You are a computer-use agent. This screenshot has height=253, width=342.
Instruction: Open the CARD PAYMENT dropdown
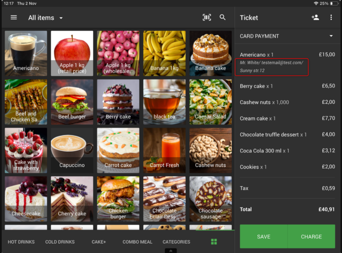pyautogui.click(x=287, y=36)
